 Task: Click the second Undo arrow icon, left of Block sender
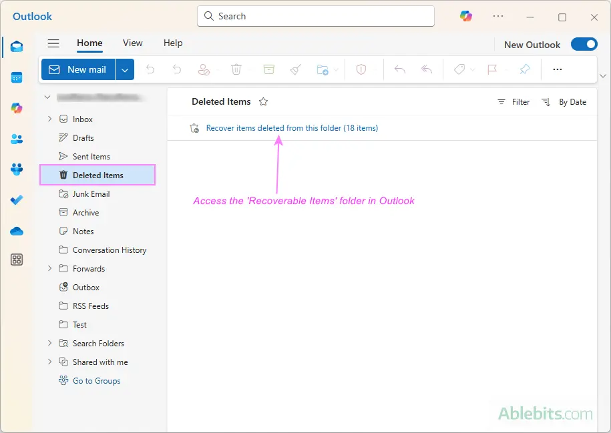pyautogui.click(x=177, y=69)
